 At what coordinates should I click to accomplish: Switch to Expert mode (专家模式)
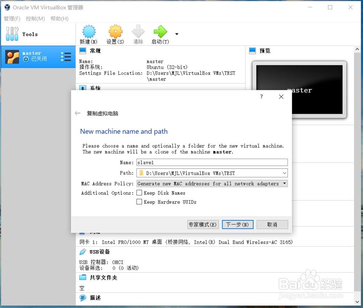[203, 224]
